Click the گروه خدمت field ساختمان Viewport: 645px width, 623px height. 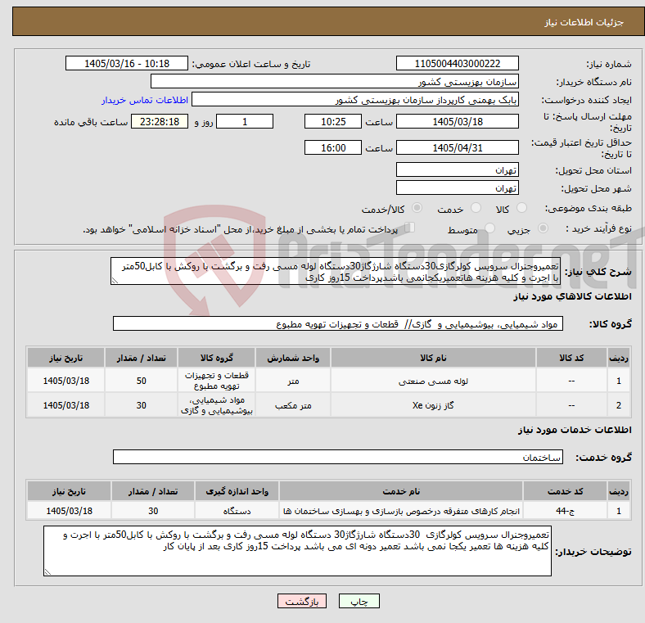pos(338,457)
